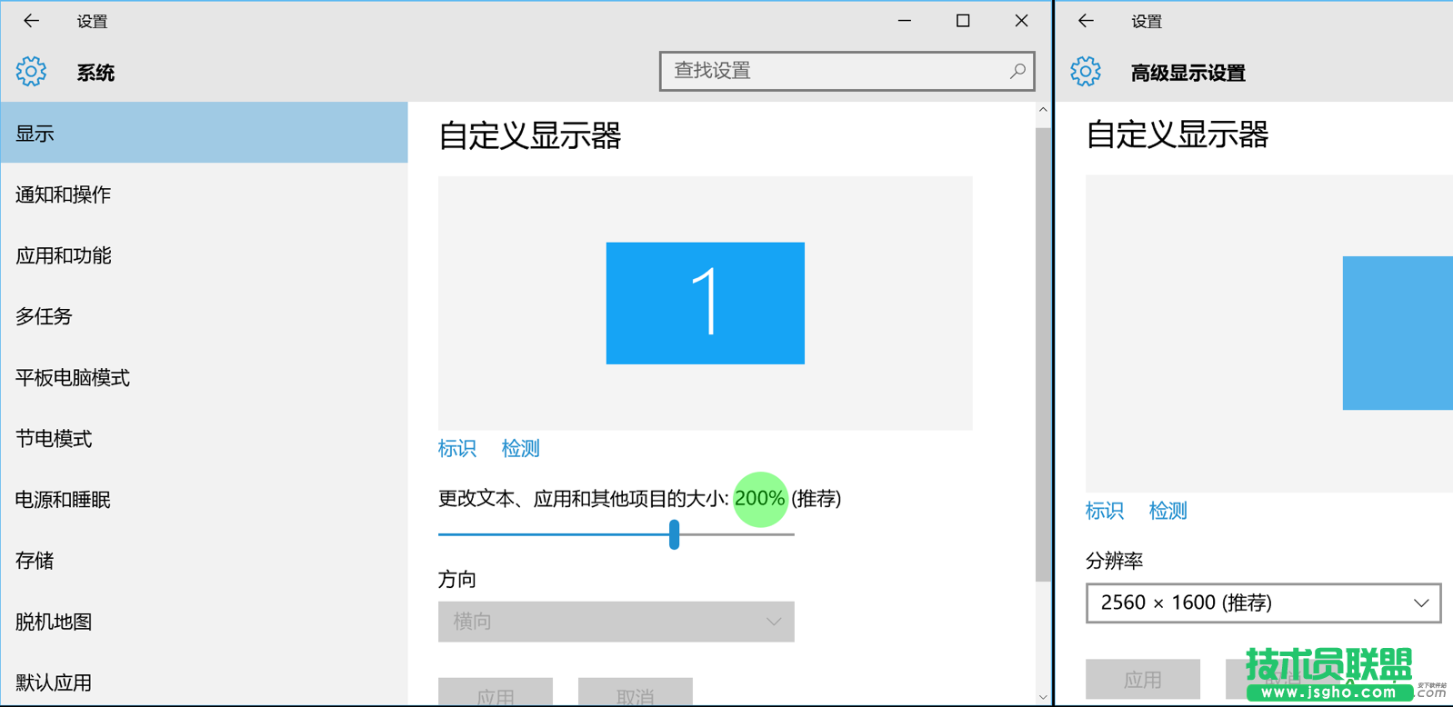This screenshot has height=707, width=1453.
Task: Click 检测 link in Advanced display window
Action: [x=1168, y=511]
